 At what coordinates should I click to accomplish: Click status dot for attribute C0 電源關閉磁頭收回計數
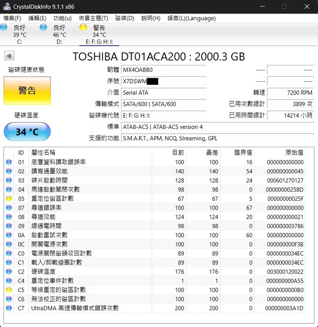click(9, 253)
